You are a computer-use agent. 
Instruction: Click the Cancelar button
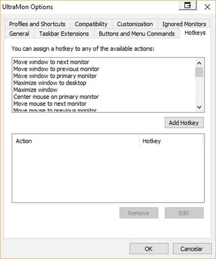click(x=192, y=248)
